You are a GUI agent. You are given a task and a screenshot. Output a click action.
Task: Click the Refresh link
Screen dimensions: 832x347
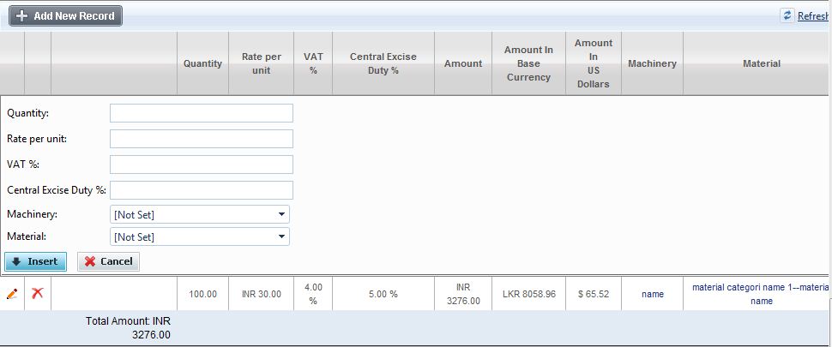point(813,16)
